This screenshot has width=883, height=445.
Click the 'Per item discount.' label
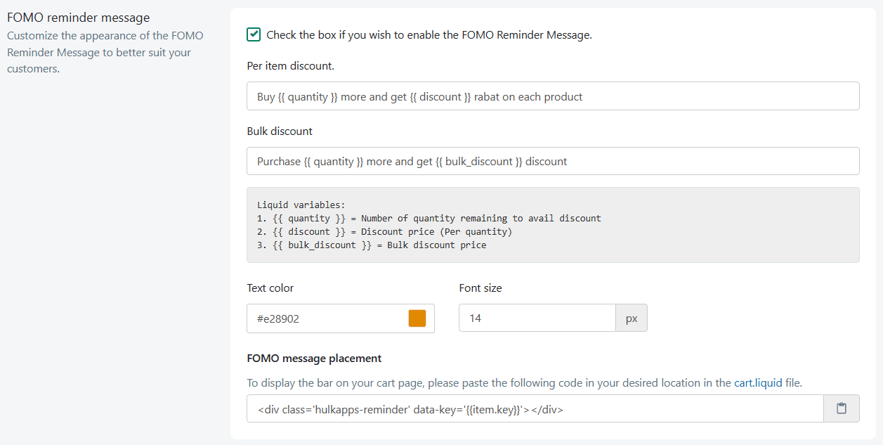[290, 66]
